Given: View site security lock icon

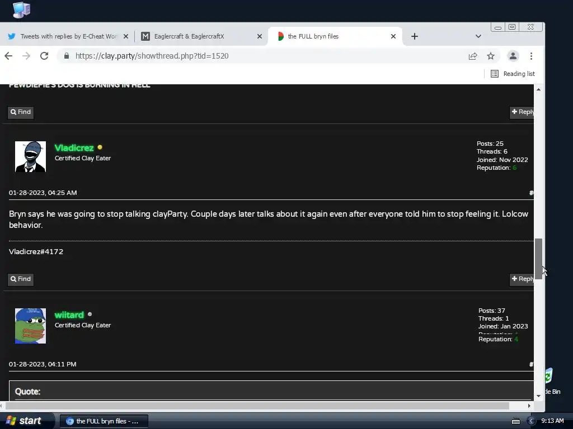Looking at the screenshot, I should click(x=67, y=56).
